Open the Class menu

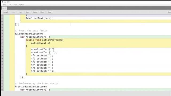tap(5, 5)
